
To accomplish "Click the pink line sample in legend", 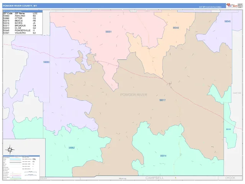I will click(x=15, y=176).
